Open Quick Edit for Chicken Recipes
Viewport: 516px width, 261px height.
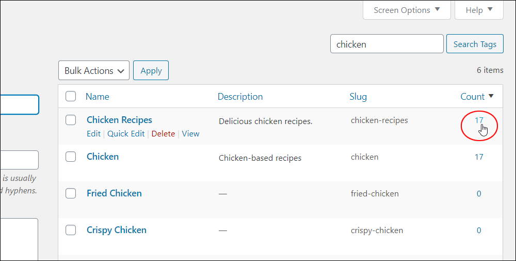click(x=126, y=134)
